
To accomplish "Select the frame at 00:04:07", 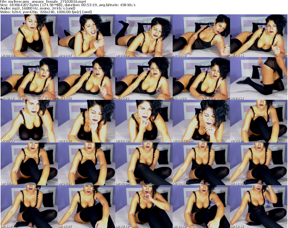I will click(86, 36).
